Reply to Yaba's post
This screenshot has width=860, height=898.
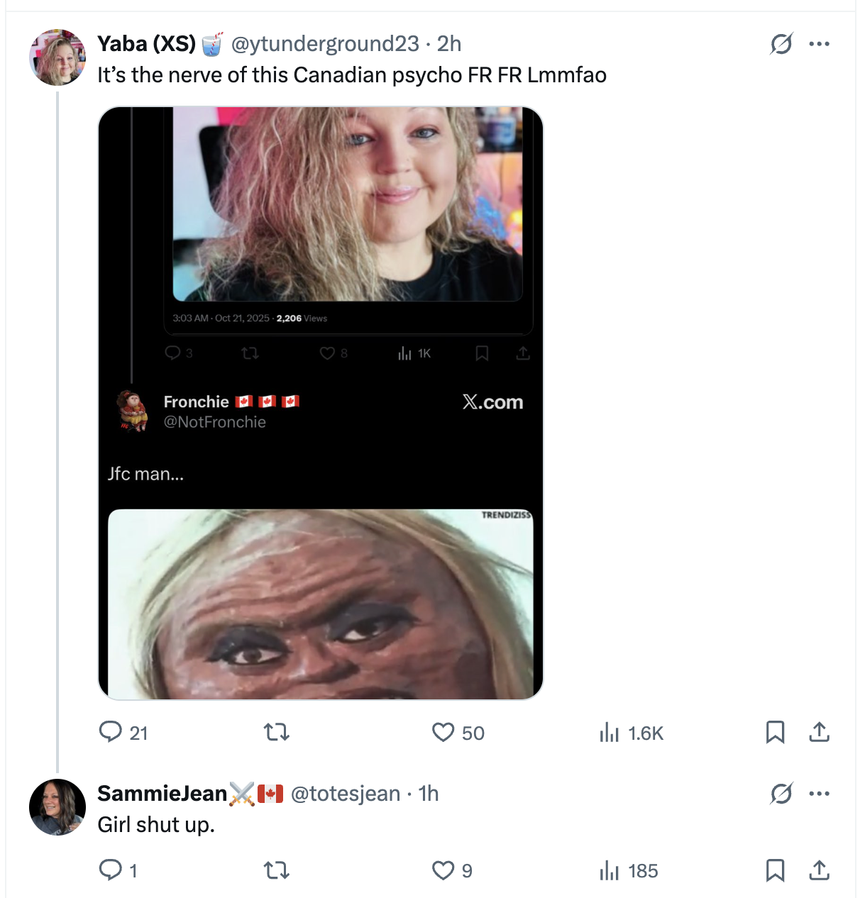pyautogui.click(x=111, y=732)
